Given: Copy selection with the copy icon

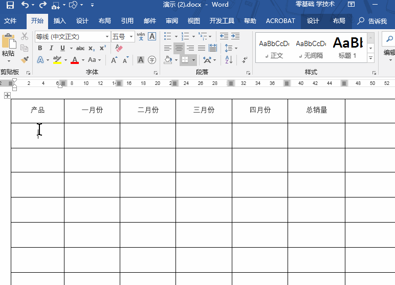Looking at the screenshot, I should (x=25, y=48).
